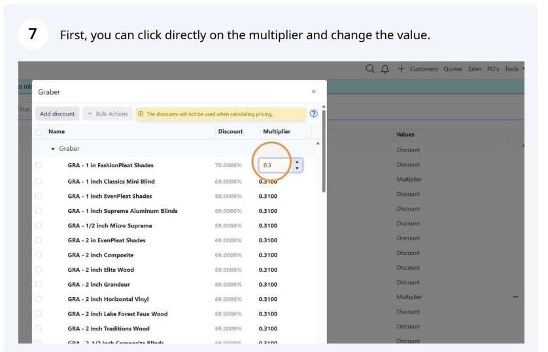Click the Values column header

[x=405, y=135]
